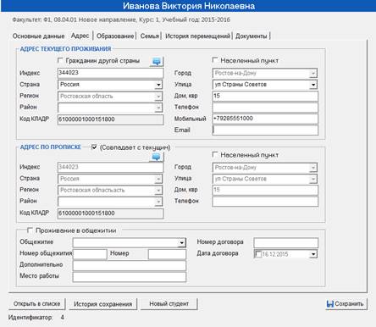Image resolution: width=376 pixels, height=327 pixels.
Task: Click the Телефон field in registration address
Action: tap(265, 202)
